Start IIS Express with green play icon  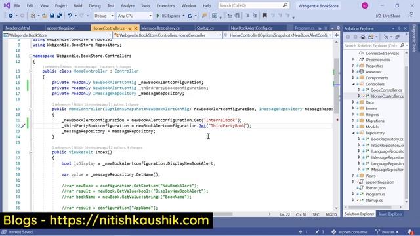coord(157,16)
